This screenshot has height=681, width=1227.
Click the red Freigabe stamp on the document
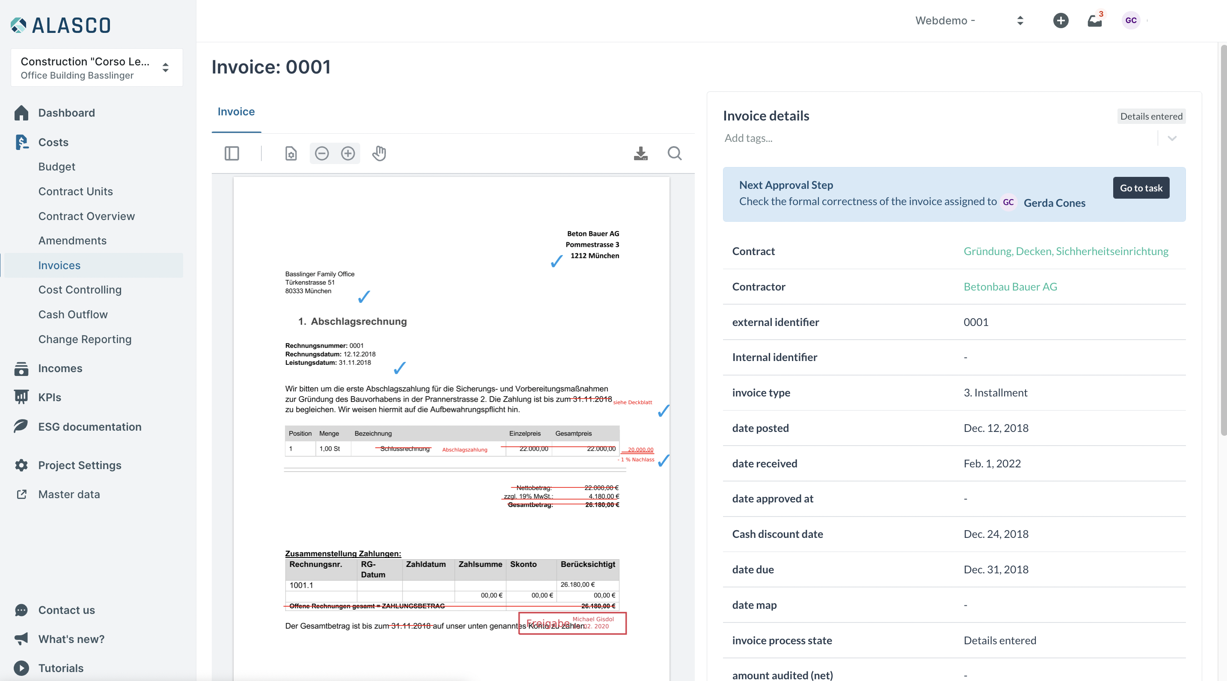[572, 623]
